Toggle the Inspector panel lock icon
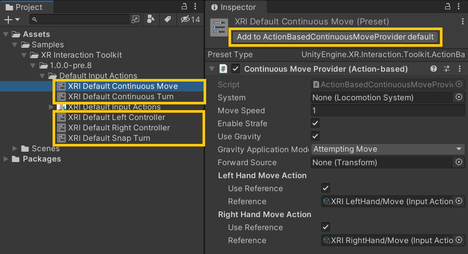Screen dimensions: 468x254 pos(447,6)
